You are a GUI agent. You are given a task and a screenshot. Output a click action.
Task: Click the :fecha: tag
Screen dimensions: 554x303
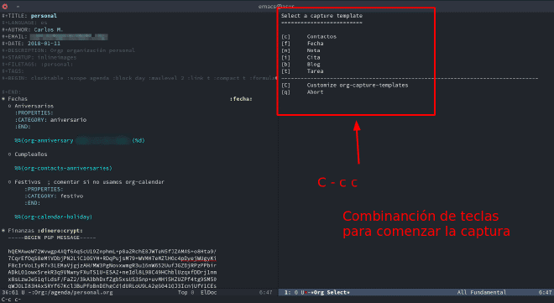click(x=241, y=99)
